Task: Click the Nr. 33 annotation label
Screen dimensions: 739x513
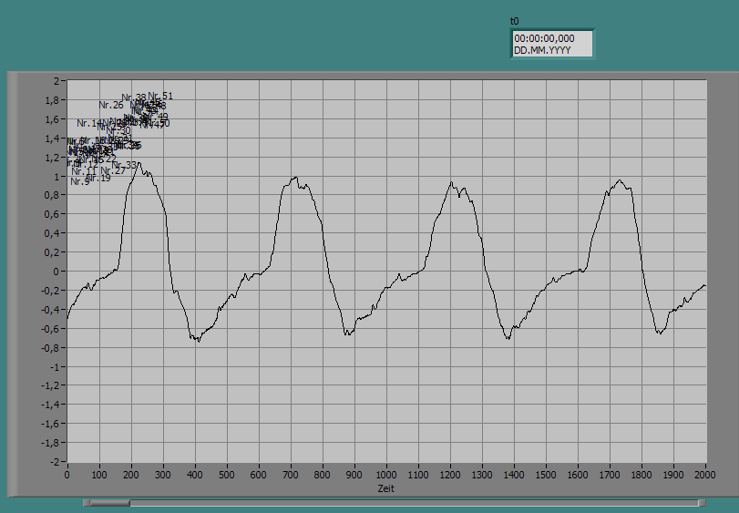Action: coord(124,165)
